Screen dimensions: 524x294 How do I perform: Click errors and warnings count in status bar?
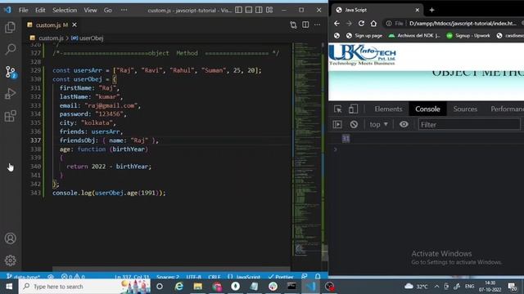[73, 277]
